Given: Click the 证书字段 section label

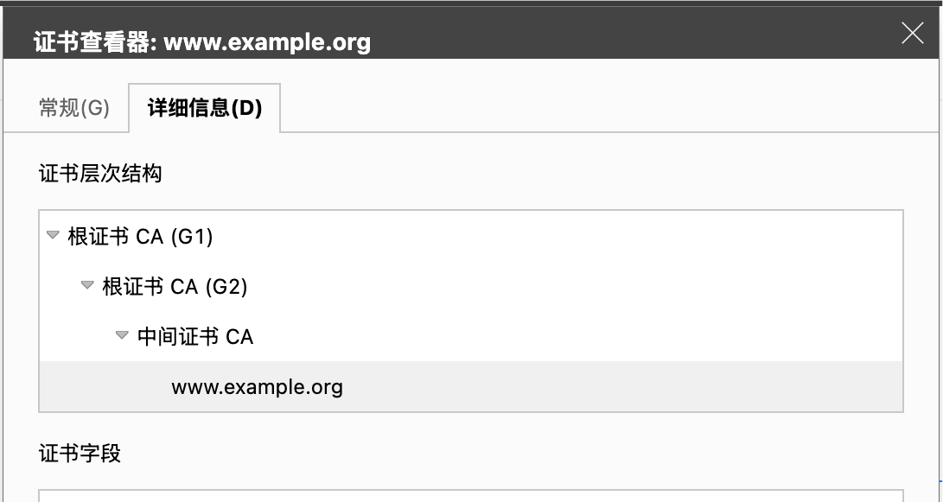Looking at the screenshot, I should [80, 453].
